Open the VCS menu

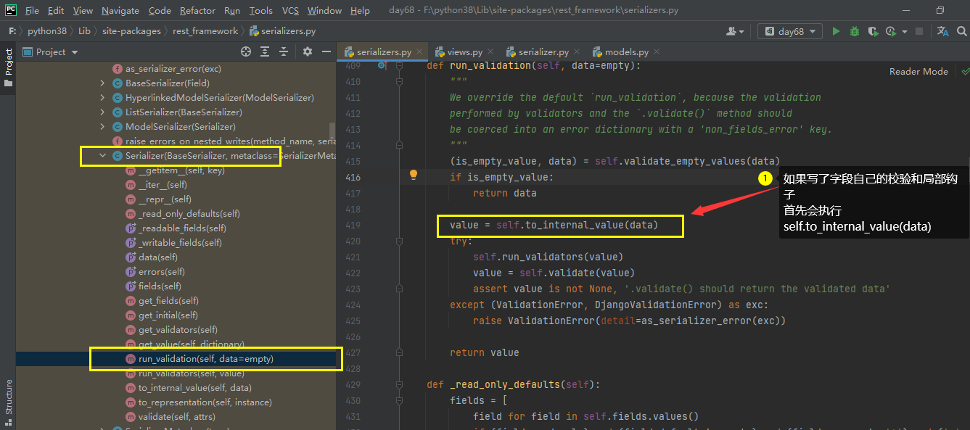pyautogui.click(x=290, y=10)
